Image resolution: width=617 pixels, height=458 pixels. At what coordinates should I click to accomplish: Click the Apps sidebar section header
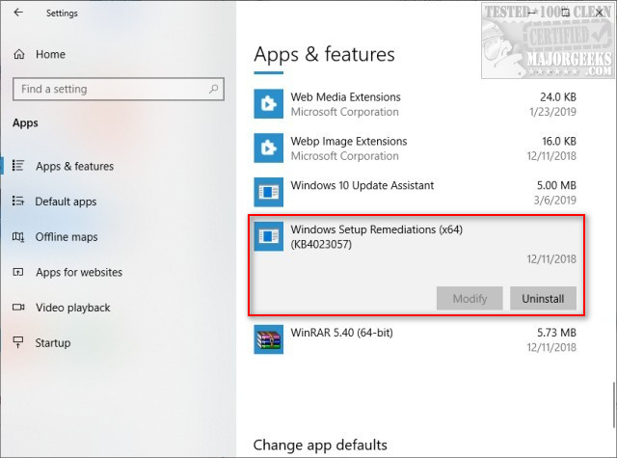click(x=25, y=123)
